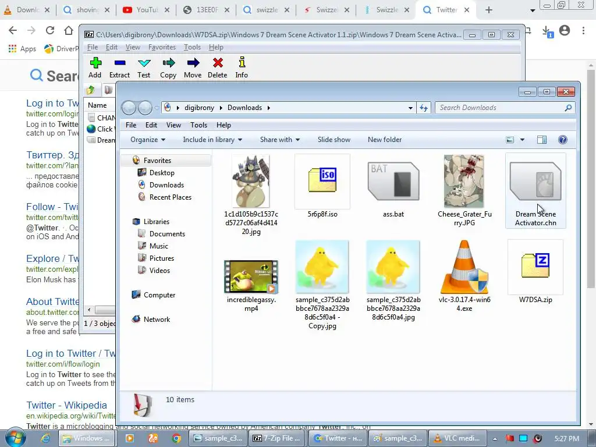Open the Share with dropdown
596x447 pixels.
280,140
